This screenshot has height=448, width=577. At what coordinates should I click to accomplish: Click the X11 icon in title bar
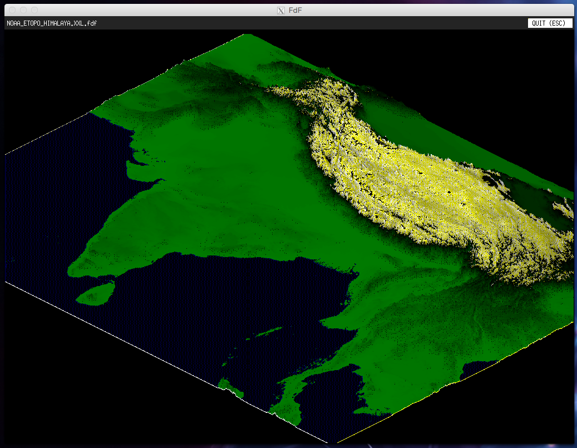click(281, 10)
